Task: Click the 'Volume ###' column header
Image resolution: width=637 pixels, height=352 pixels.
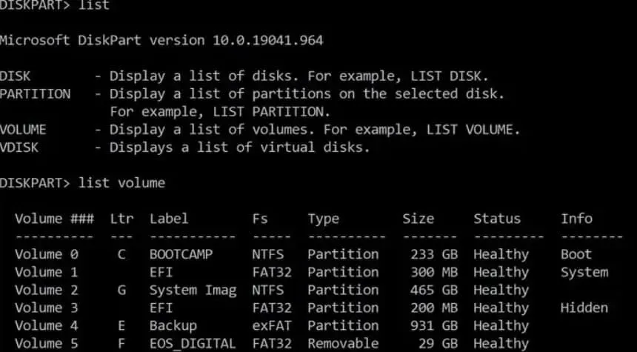Action: coord(54,219)
